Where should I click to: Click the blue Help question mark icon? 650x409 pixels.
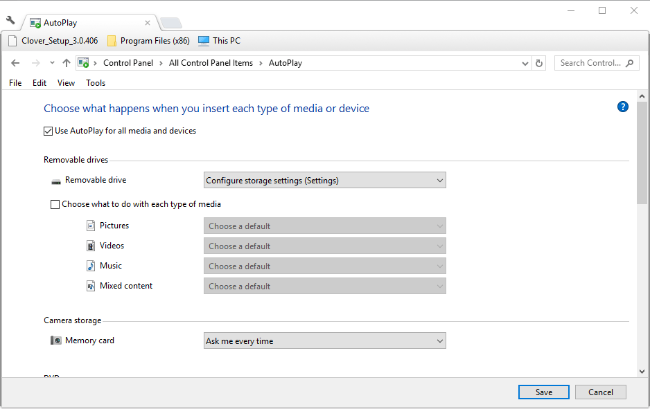[622, 107]
